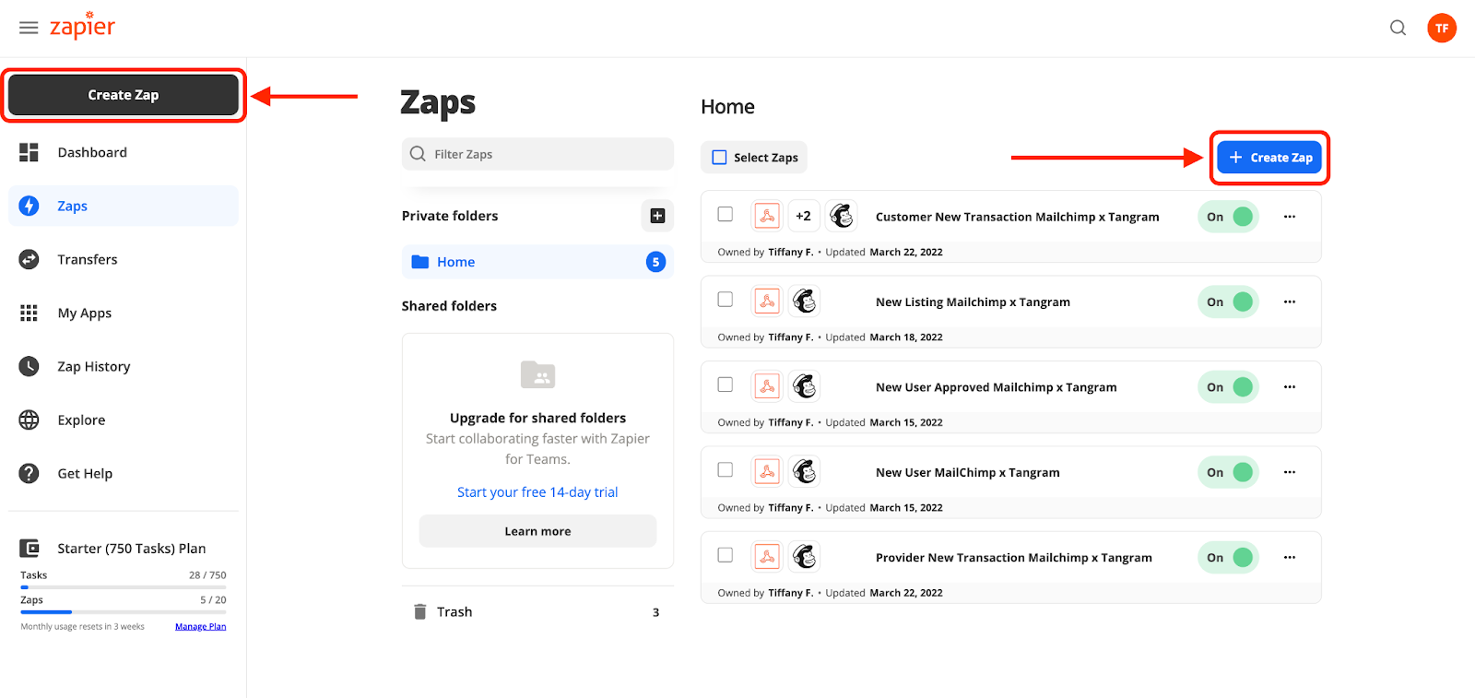Viewport: 1475px width, 698px height.
Task: Click Mailchimp icon on Provider New Transaction zap
Action: coord(804,556)
